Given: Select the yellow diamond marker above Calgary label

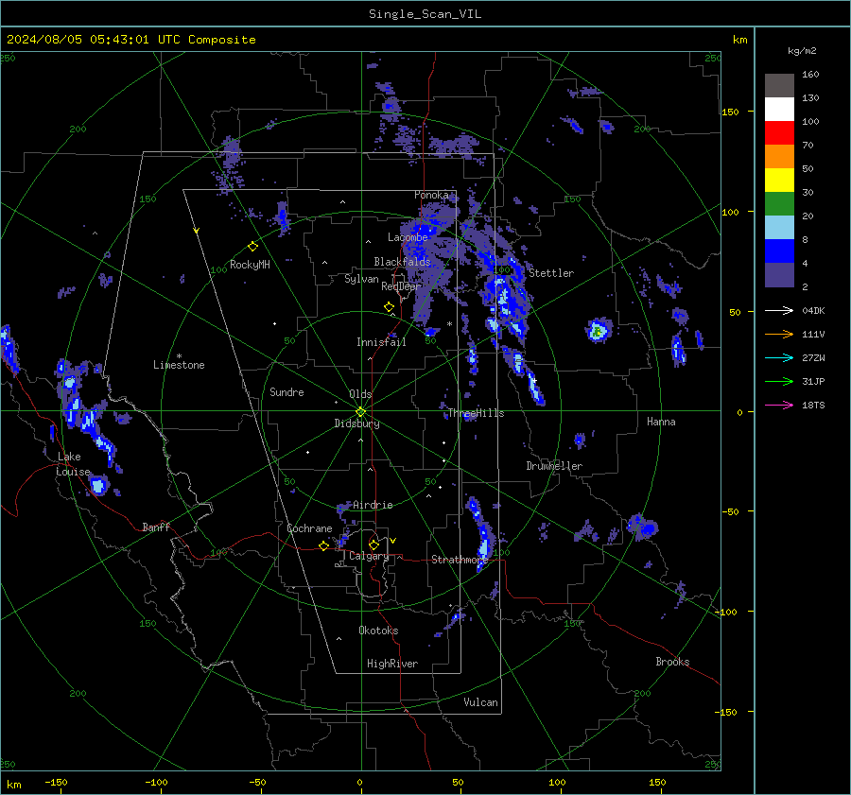Looking at the screenshot, I should [373, 544].
